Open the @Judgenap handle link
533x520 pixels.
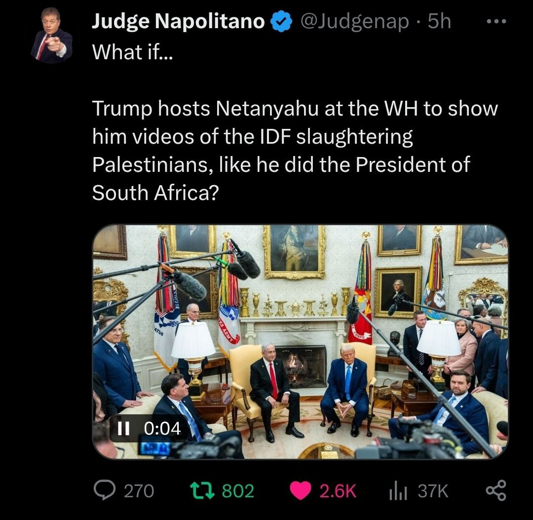click(x=354, y=22)
